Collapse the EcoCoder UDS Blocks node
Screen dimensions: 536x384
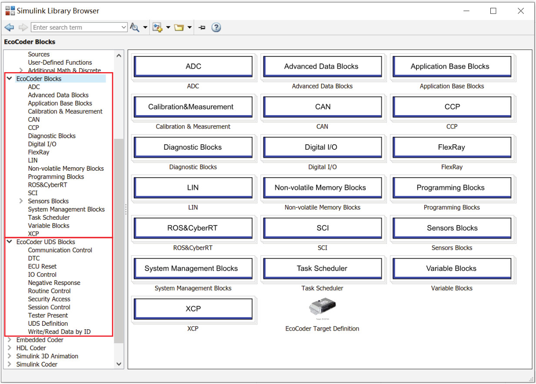coord(9,242)
